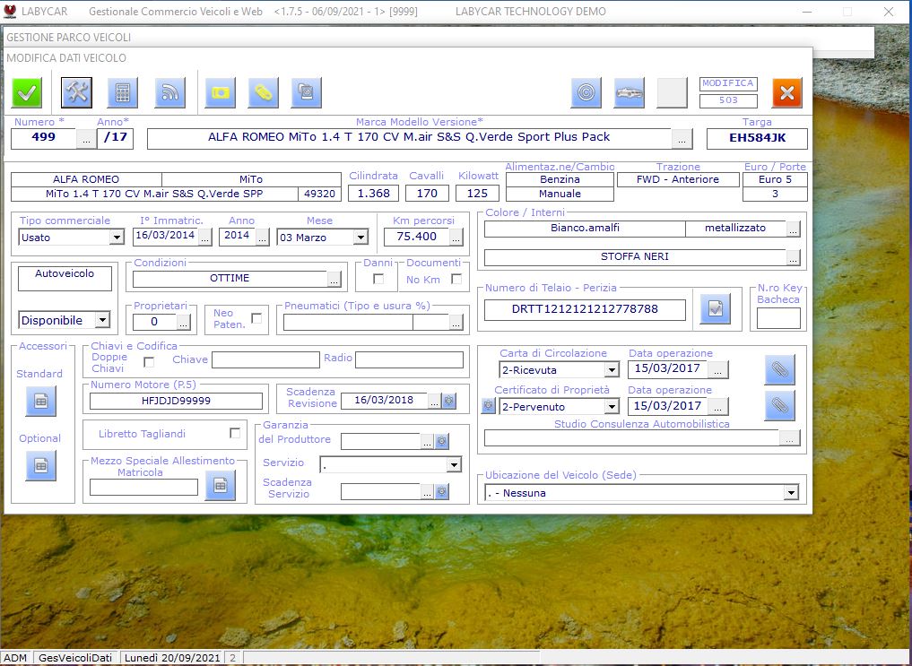Click ellipsis for Carta di Circolazione date
Viewport: 912px width, 666px height.
tap(718, 369)
